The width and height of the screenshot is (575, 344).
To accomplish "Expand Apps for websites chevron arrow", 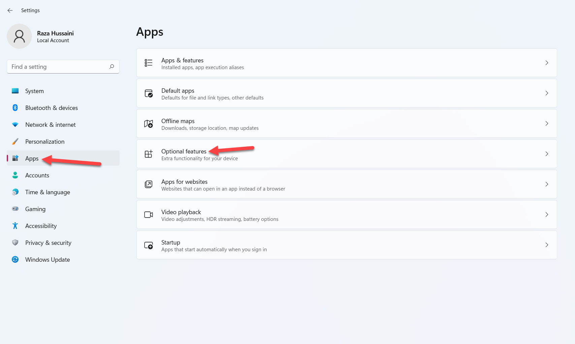I will (x=546, y=184).
